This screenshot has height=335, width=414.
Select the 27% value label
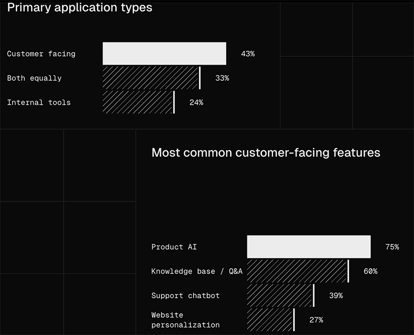click(316, 319)
